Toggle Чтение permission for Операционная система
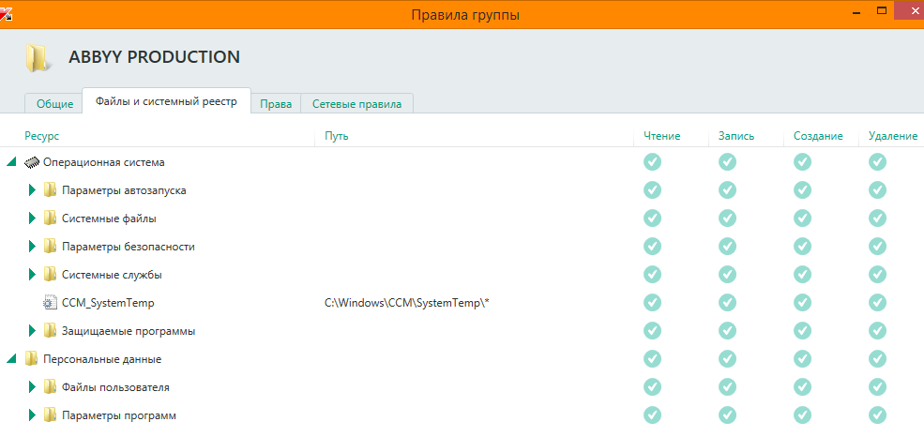924x437 pixels. click(x=652, y=162)
